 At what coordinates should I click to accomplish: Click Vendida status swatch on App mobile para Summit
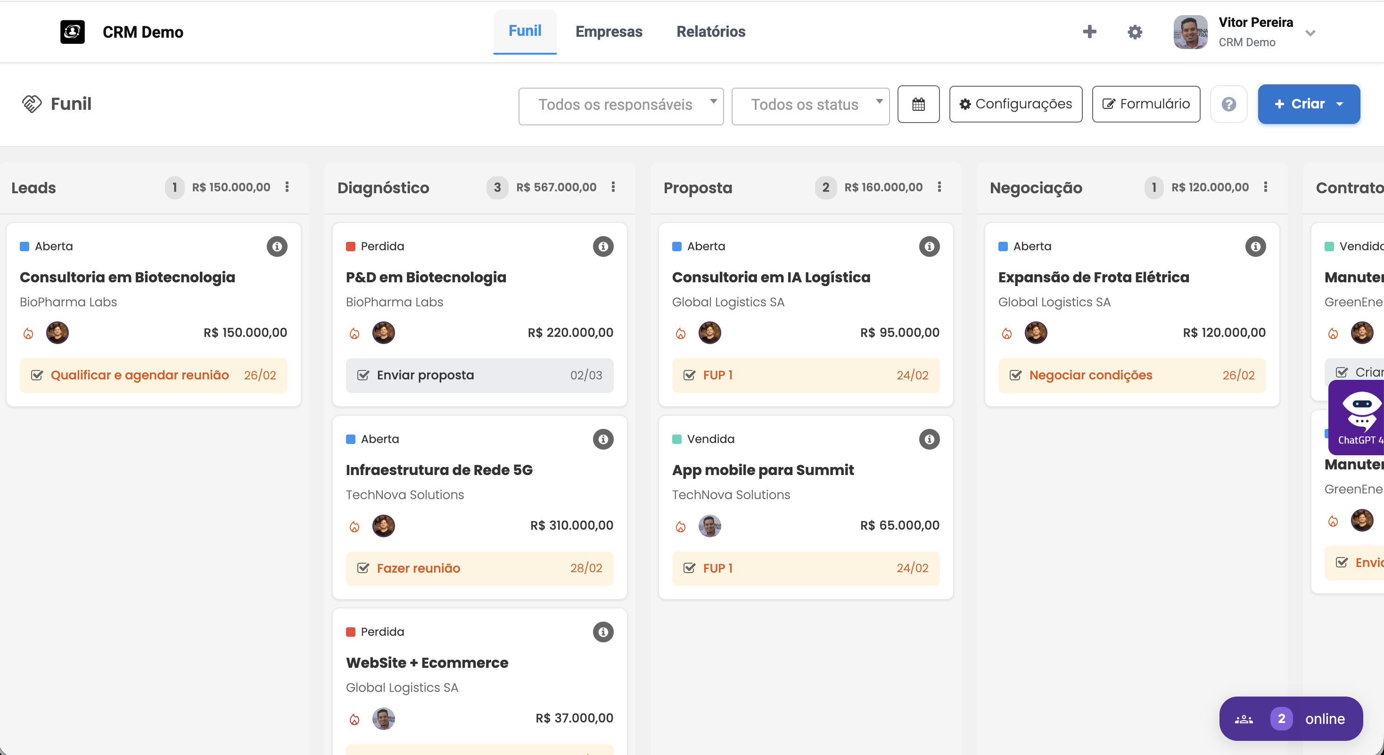click(x=677, y=439)
